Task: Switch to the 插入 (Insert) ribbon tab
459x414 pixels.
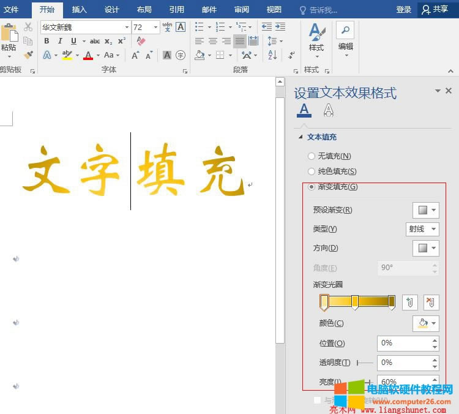Action: click(80, 9)
